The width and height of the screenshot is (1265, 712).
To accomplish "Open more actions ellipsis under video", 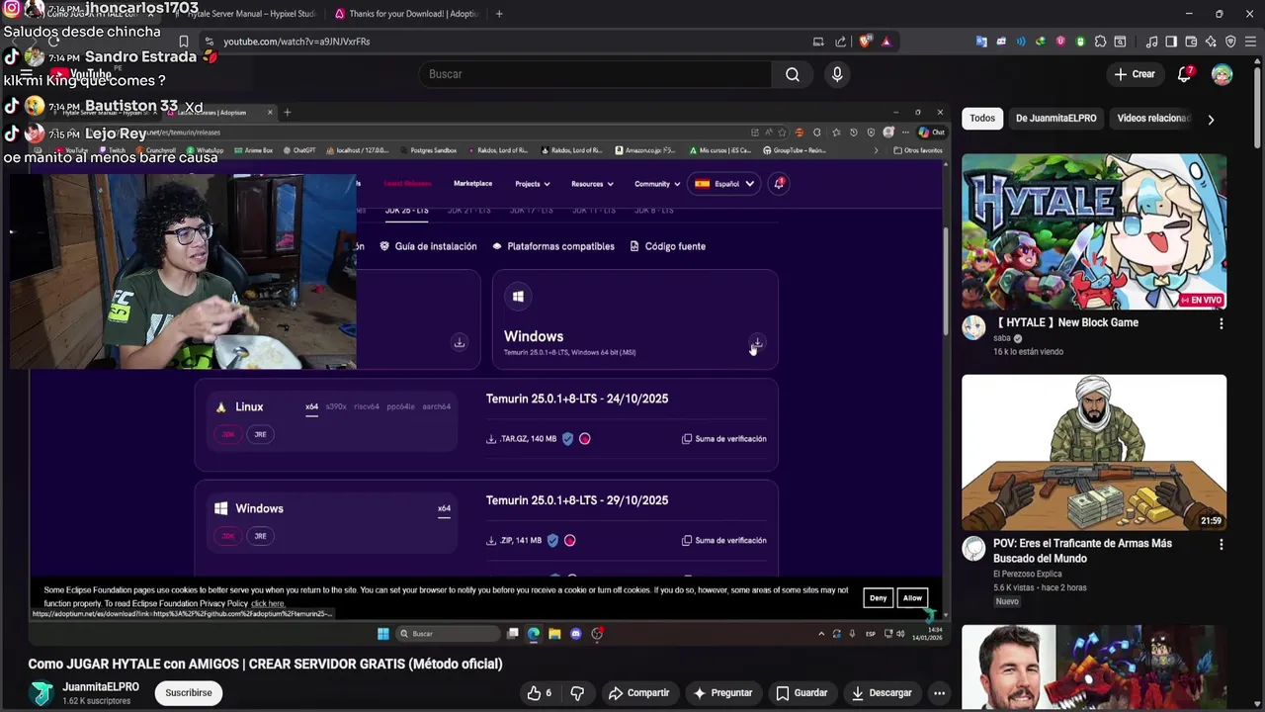I will tap(939, 693).
